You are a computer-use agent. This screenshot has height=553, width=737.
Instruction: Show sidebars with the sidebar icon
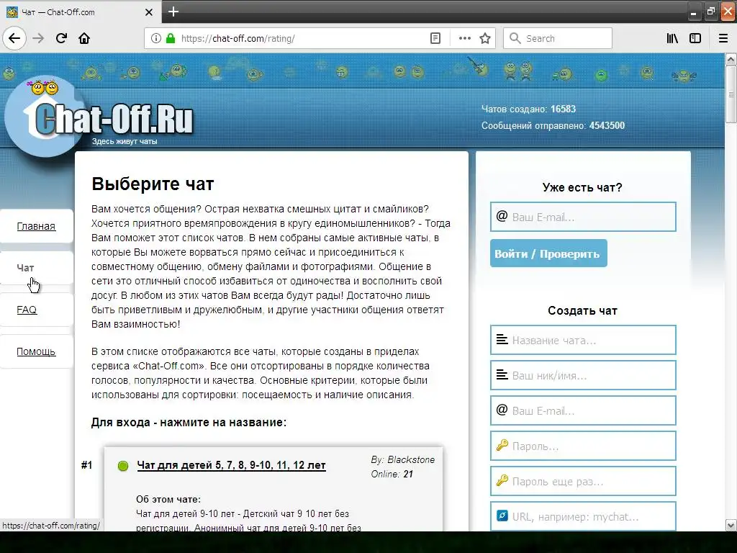695,38
